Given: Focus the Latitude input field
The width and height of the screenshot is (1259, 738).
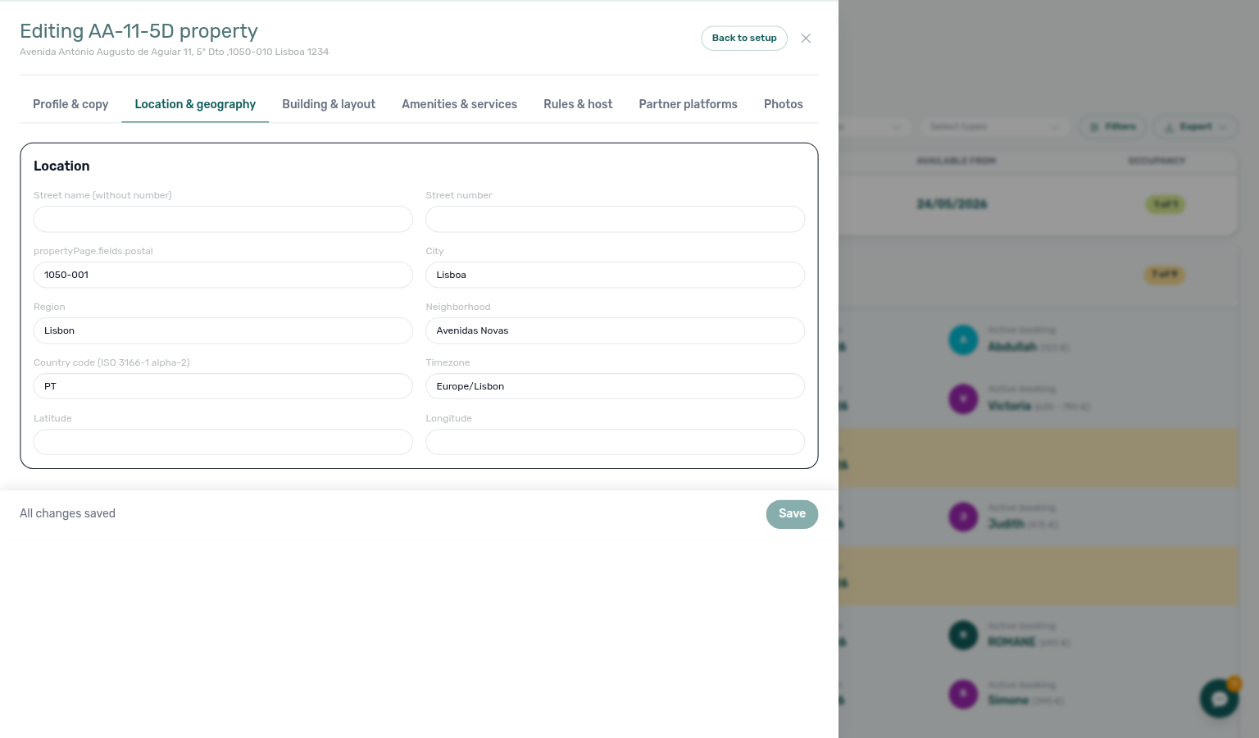Looking at the screenshot, I should 223,442.
